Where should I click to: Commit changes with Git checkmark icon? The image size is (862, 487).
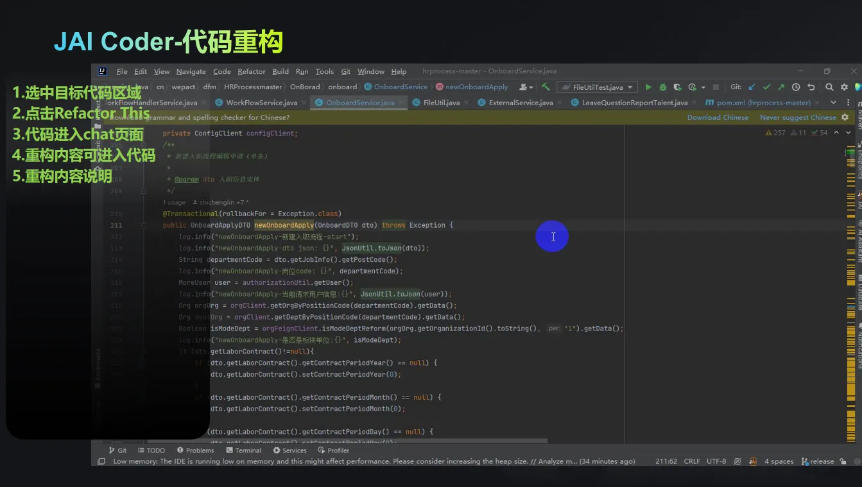766,87
